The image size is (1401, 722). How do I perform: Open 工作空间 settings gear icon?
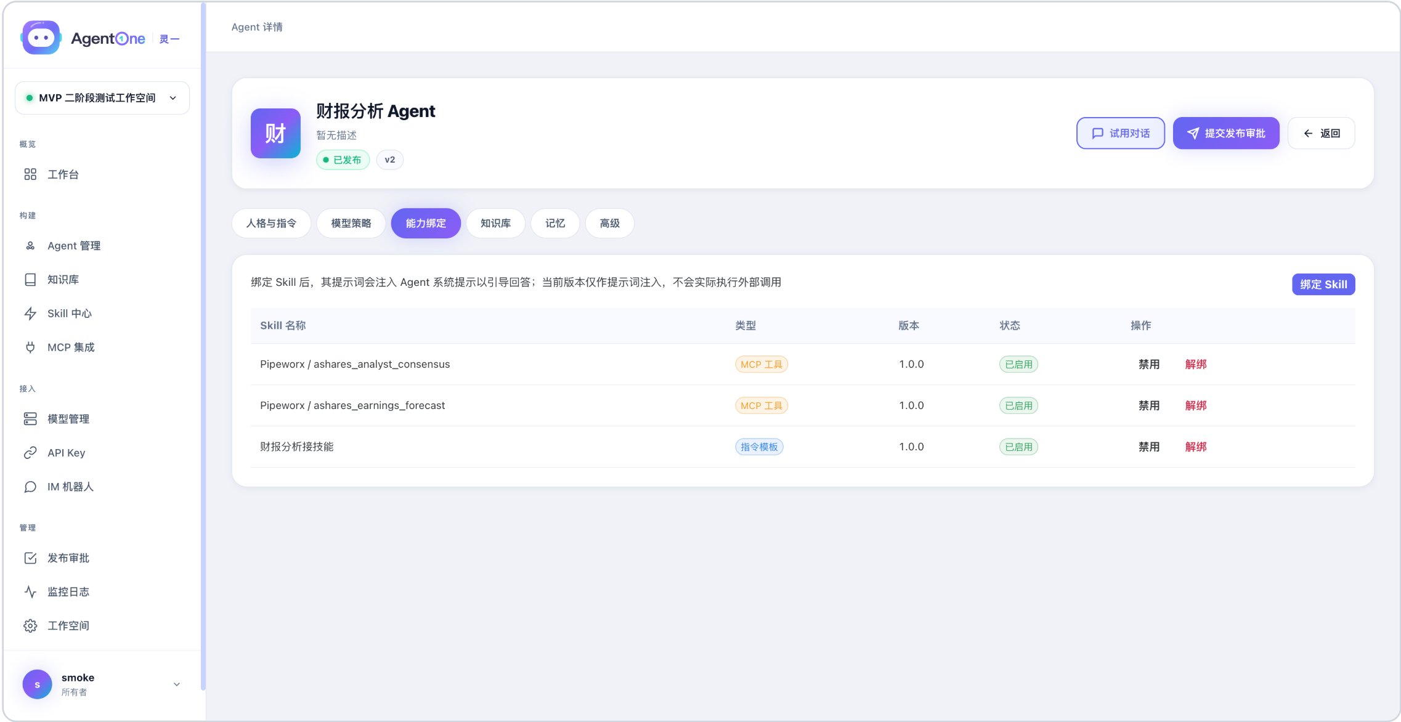(30, 626)
